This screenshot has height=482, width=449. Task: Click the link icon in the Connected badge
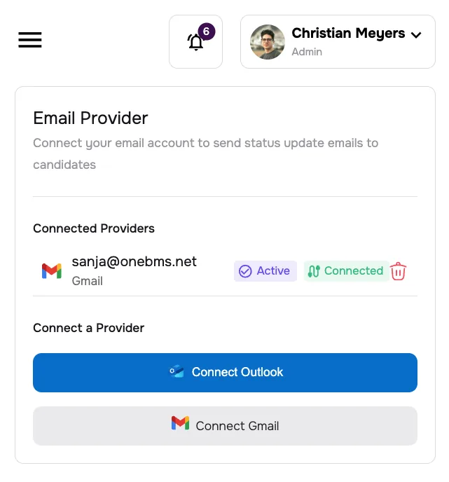pyautogui.click(x=314, y=271)
